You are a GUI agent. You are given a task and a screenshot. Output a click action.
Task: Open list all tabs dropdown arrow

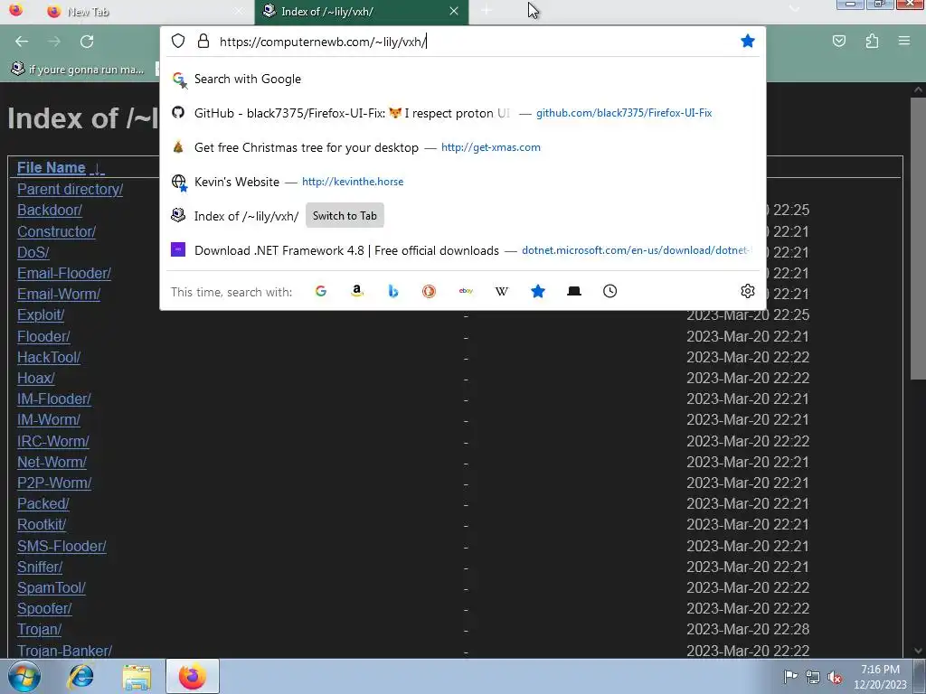pos(794,9)
